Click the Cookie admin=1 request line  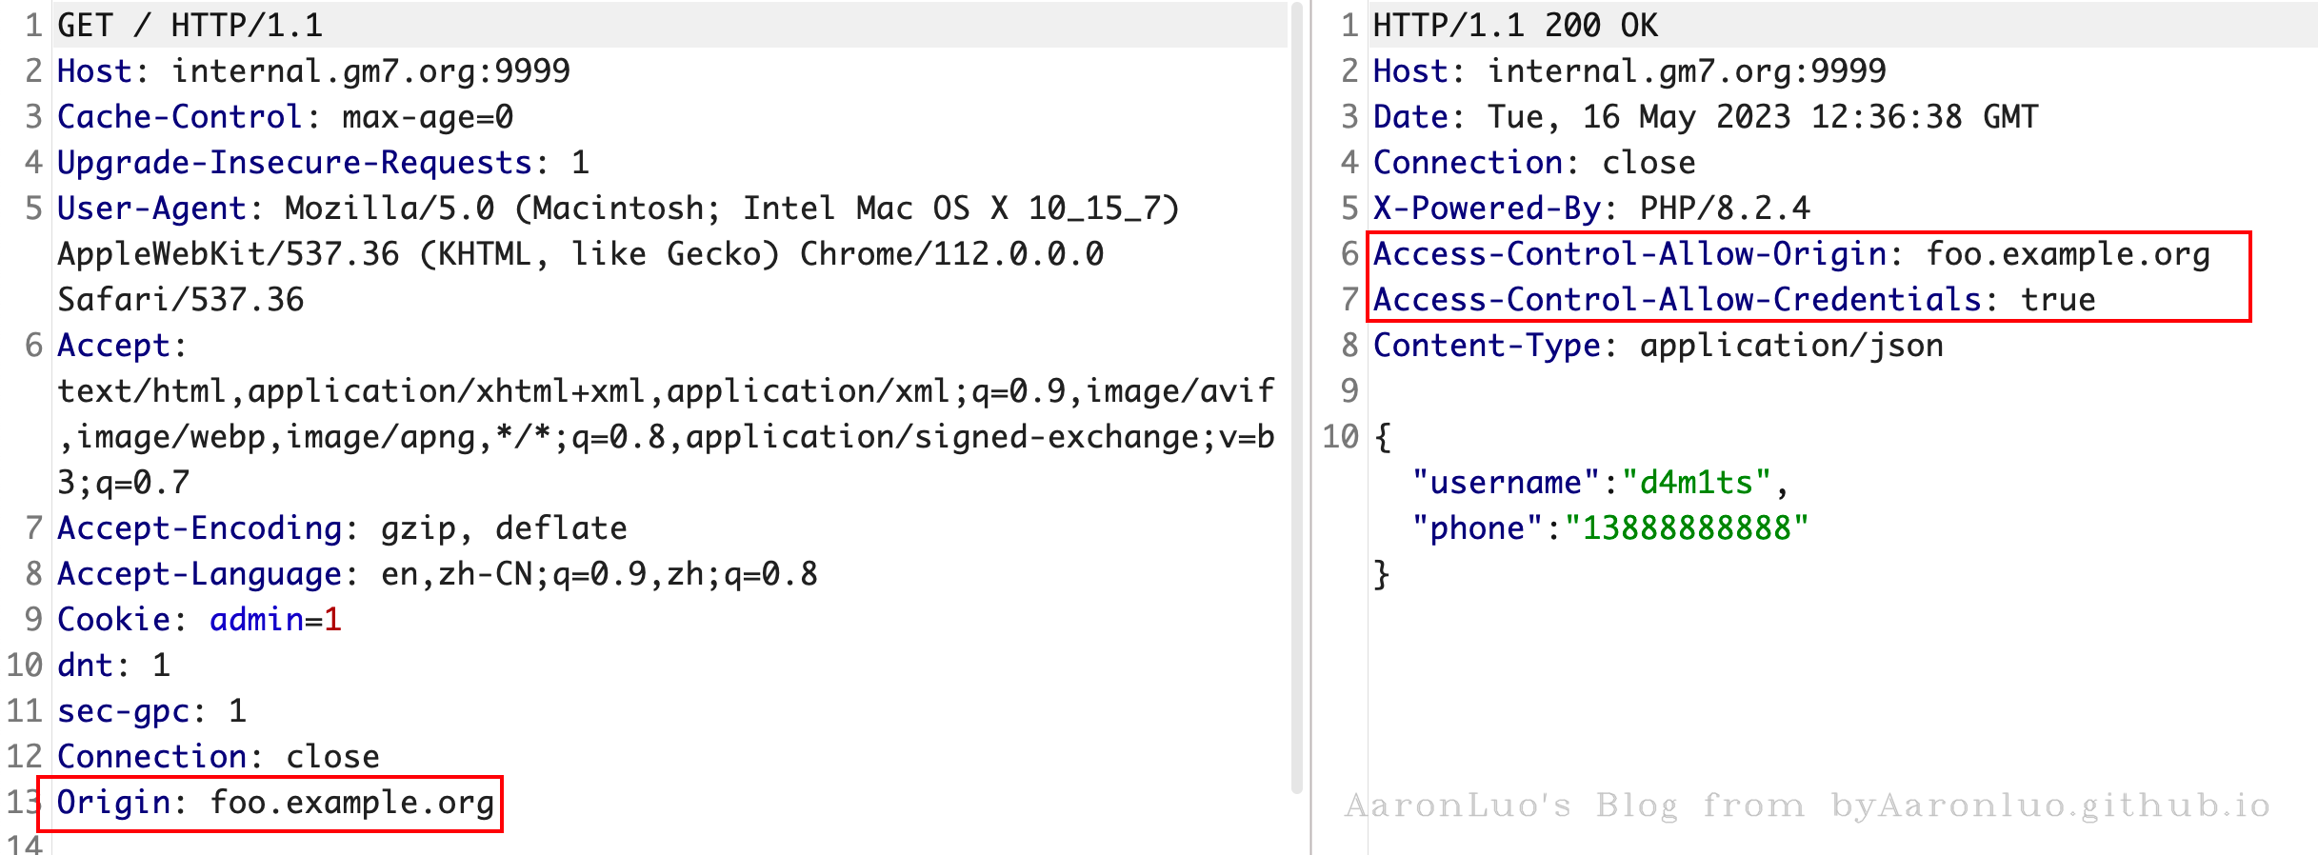(x=198, y=620)
